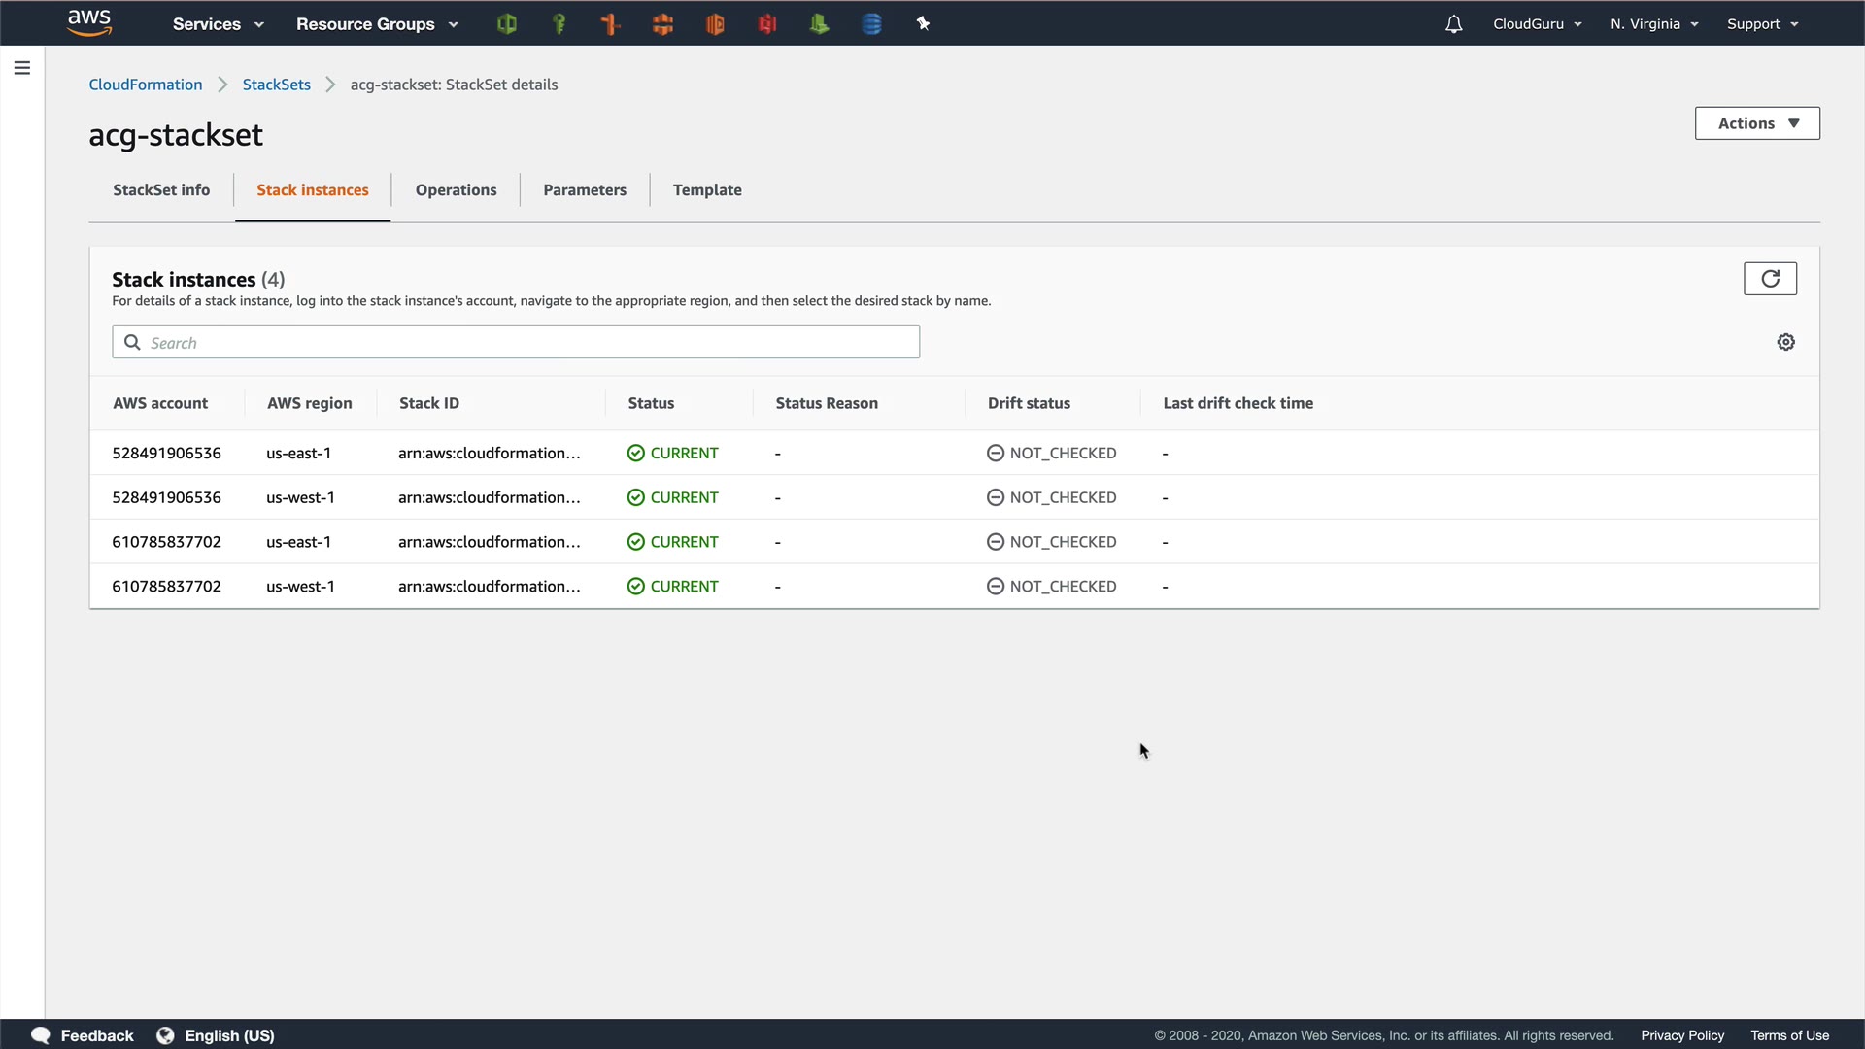Switch to the Template tab
1865x1049 pixels.
click(x=707, y=190)
